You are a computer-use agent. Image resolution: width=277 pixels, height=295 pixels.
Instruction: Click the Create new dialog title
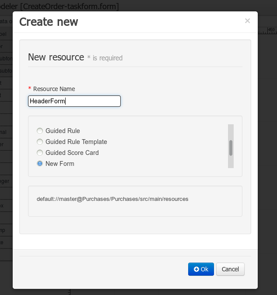49,21
